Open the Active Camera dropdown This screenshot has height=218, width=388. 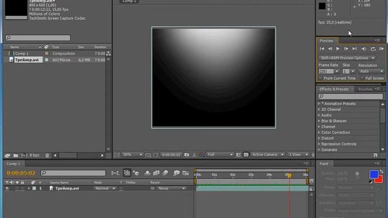[268, 155]
